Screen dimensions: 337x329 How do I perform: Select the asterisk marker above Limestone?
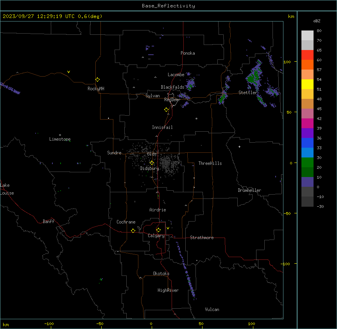(60, 135)
